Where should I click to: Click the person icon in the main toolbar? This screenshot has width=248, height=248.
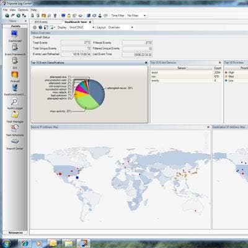pos(100,15)
